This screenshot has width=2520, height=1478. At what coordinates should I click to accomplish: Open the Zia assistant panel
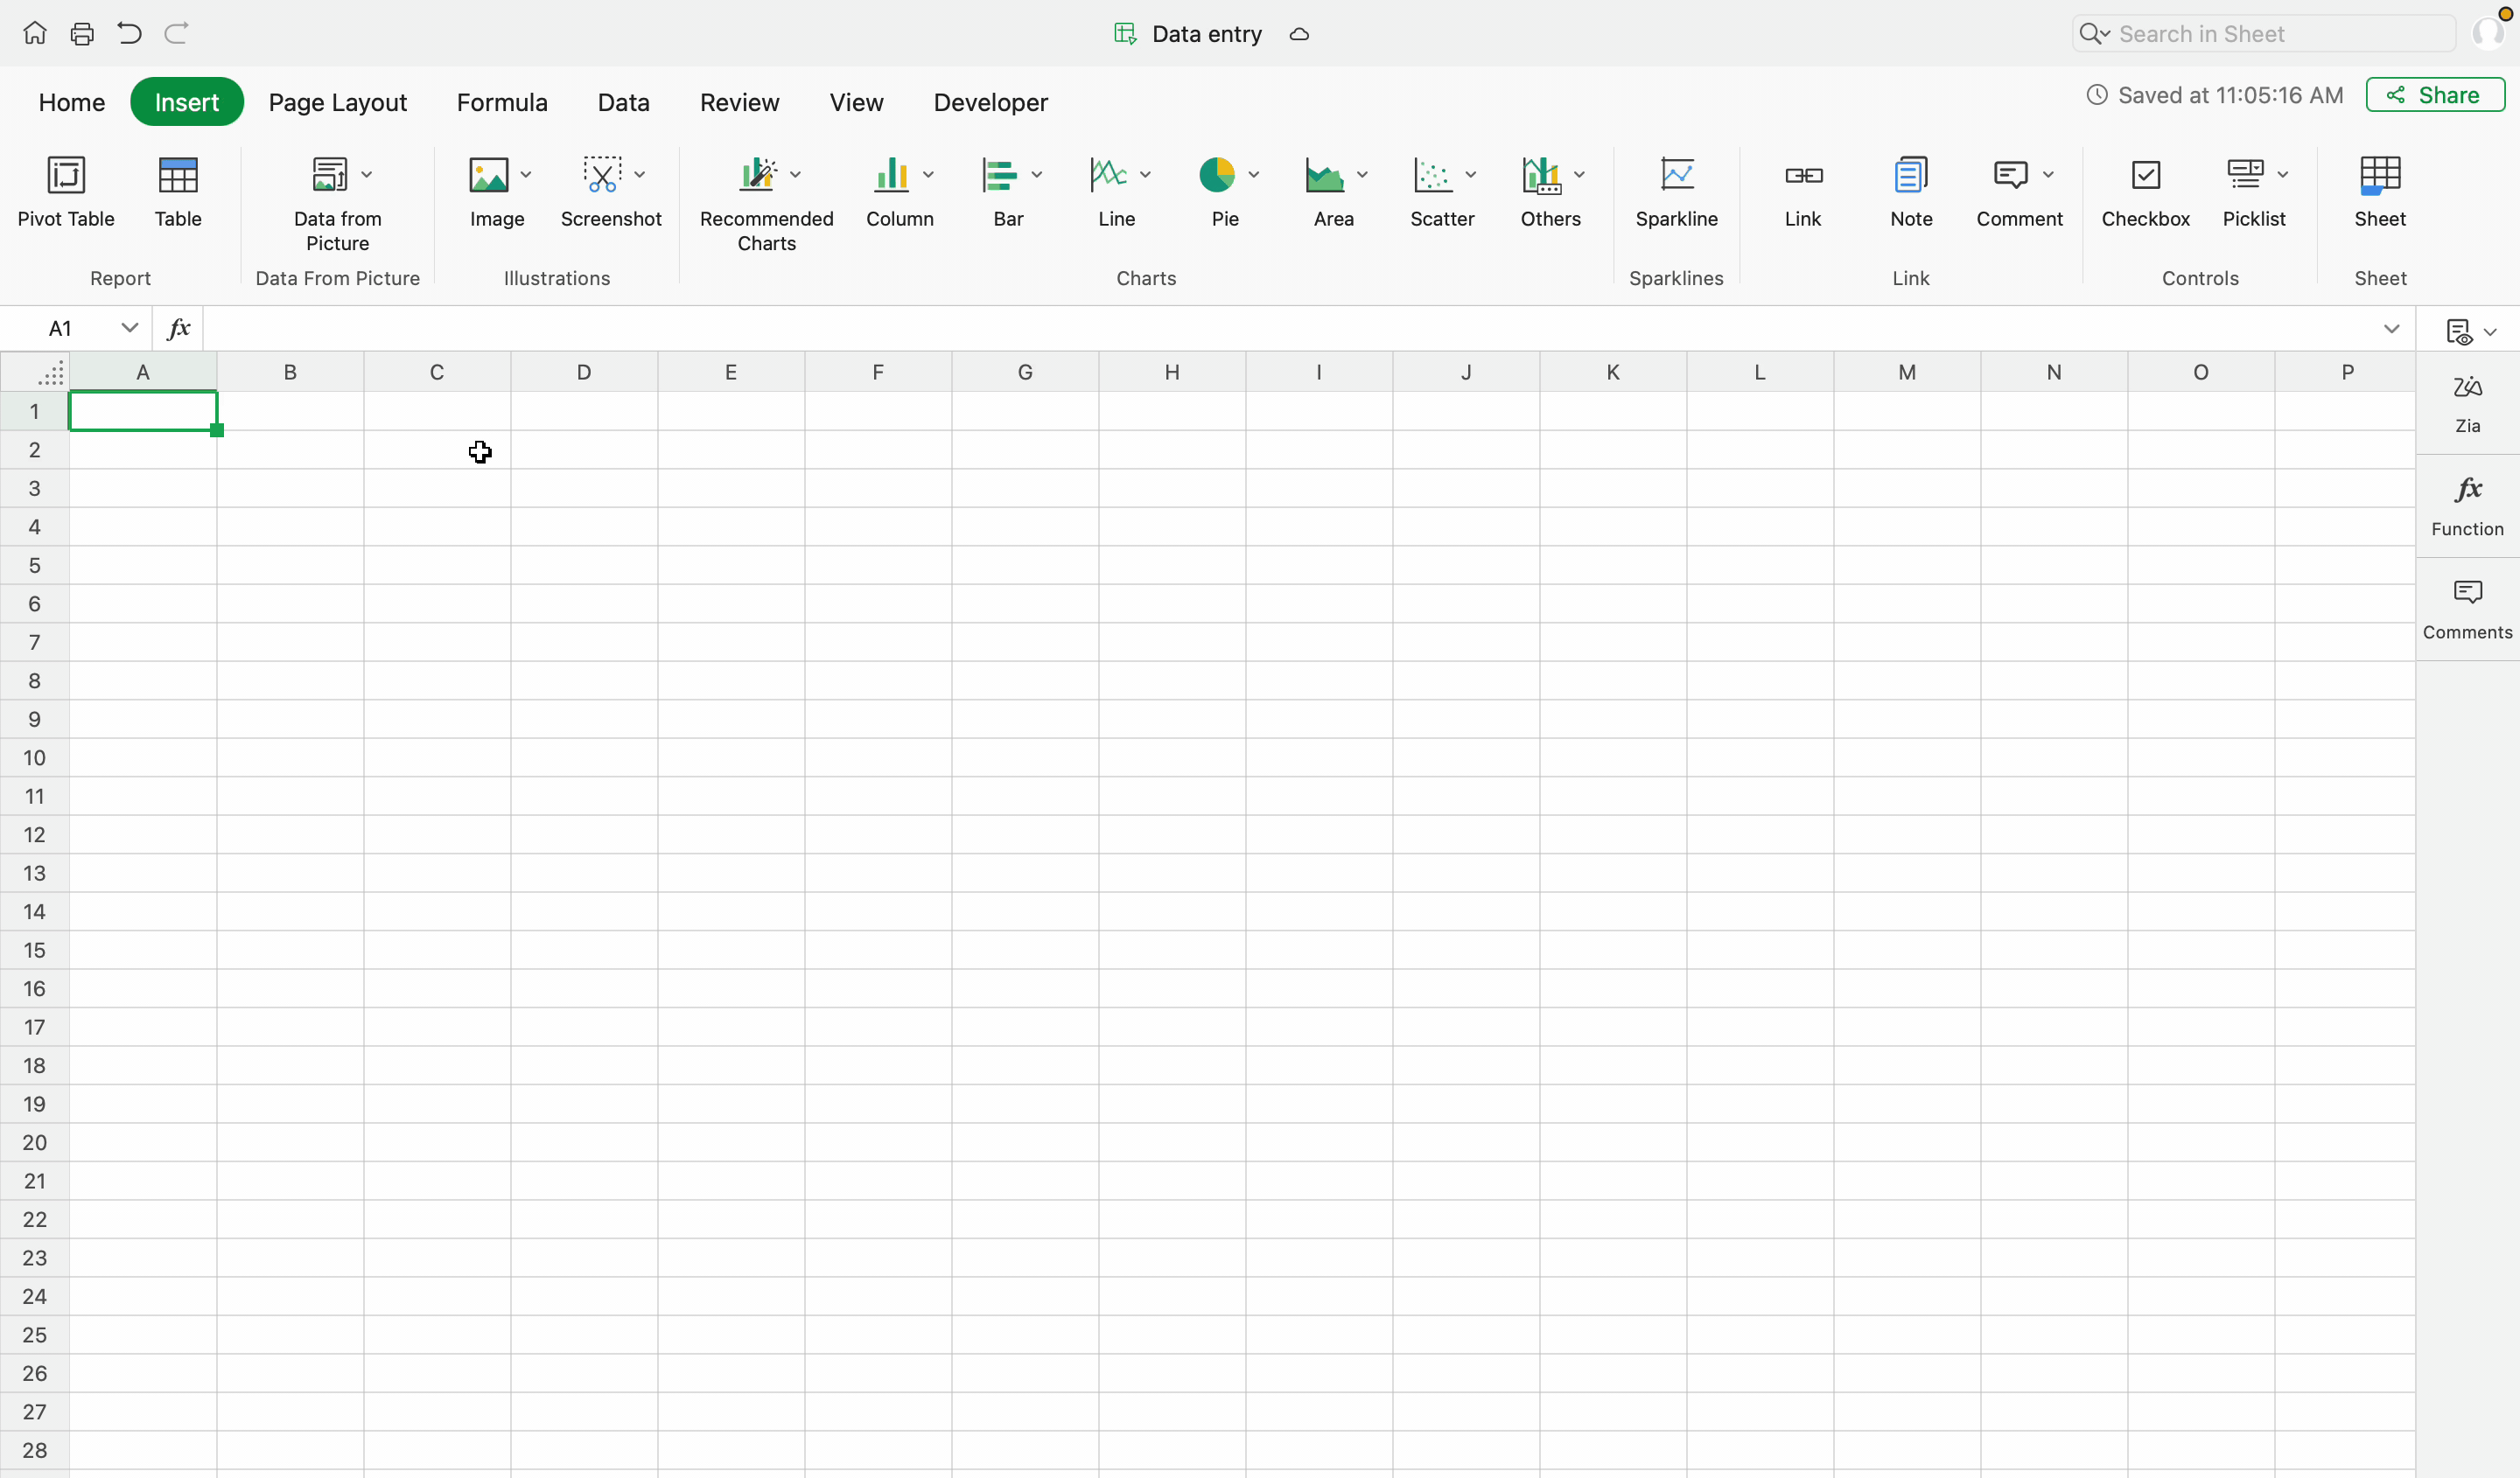2467,401
